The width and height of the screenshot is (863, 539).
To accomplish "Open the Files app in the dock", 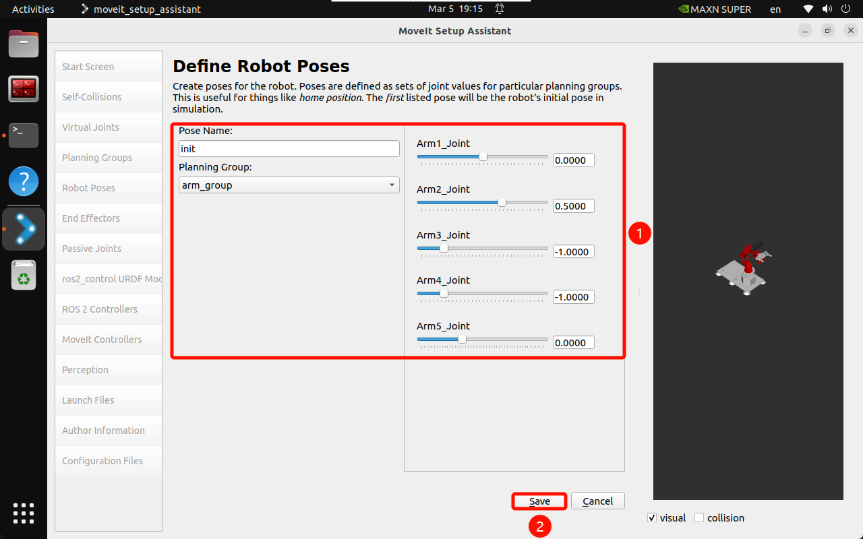I will [x=24, y=44].
